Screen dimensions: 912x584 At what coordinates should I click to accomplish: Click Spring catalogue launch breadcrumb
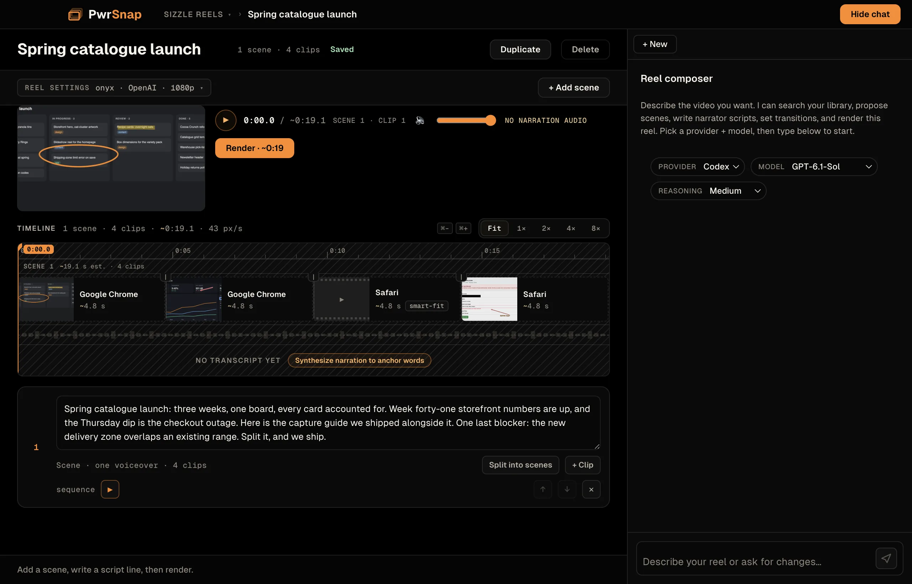(302, 14)
